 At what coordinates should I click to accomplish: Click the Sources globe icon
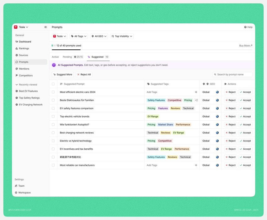point(17,55)
